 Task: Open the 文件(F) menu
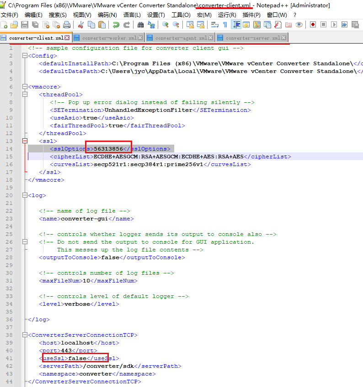[x=10, y=15]
